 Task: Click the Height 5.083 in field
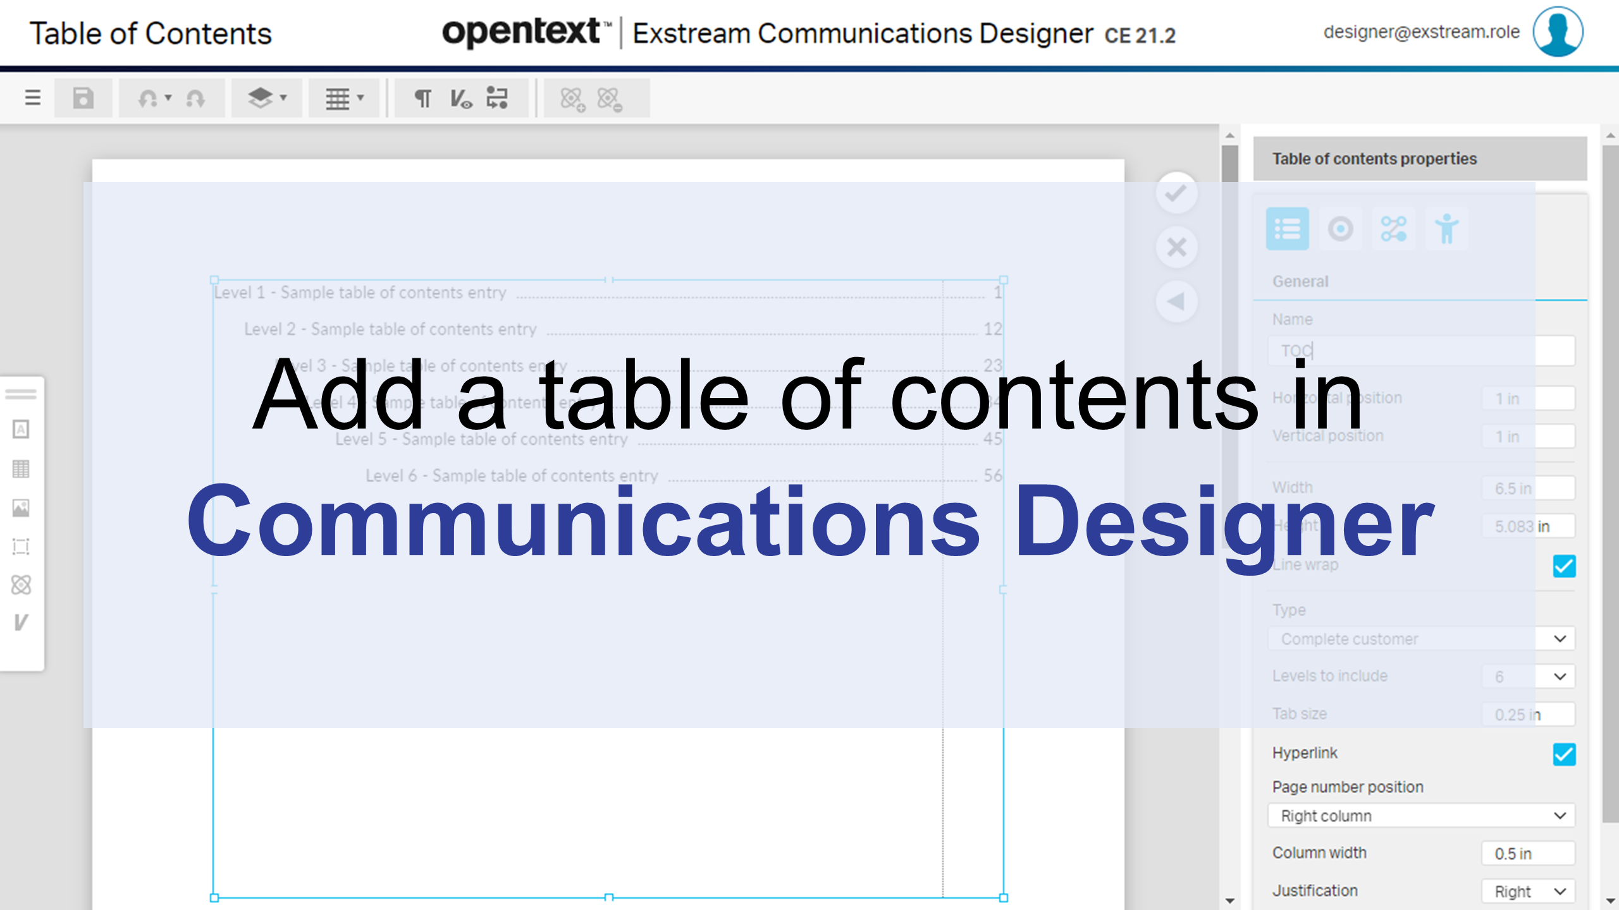click(x=1528, y=526)
